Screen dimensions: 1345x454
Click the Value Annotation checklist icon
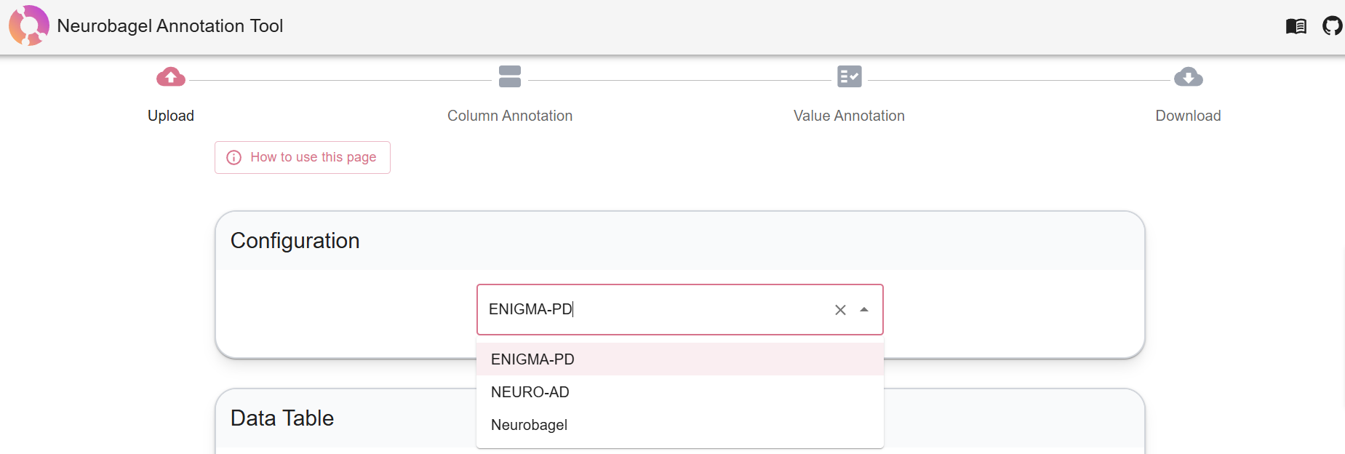point(850,76)
